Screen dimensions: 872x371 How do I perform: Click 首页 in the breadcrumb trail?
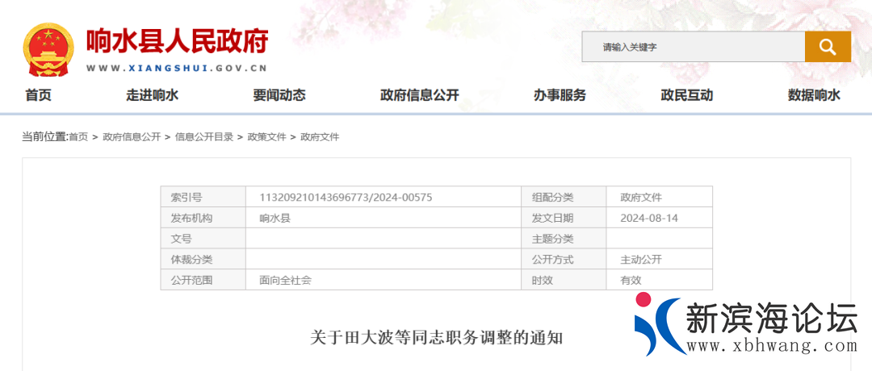(x=78, y=137)
